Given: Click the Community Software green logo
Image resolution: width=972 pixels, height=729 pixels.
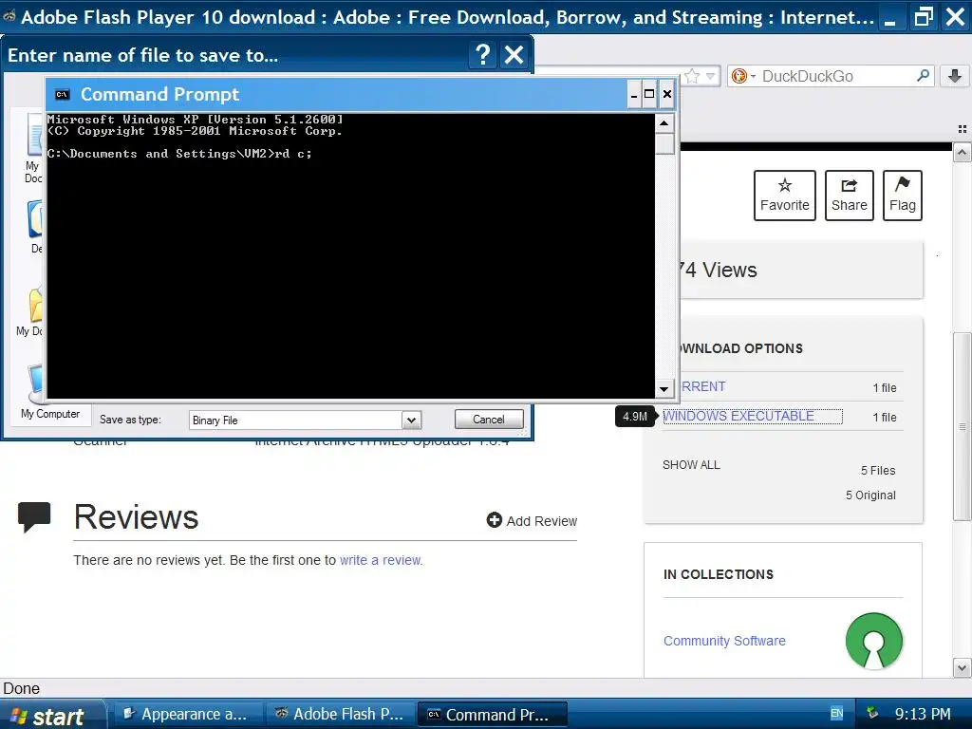Looking at the screenshot, I should [x=873, y=641].
